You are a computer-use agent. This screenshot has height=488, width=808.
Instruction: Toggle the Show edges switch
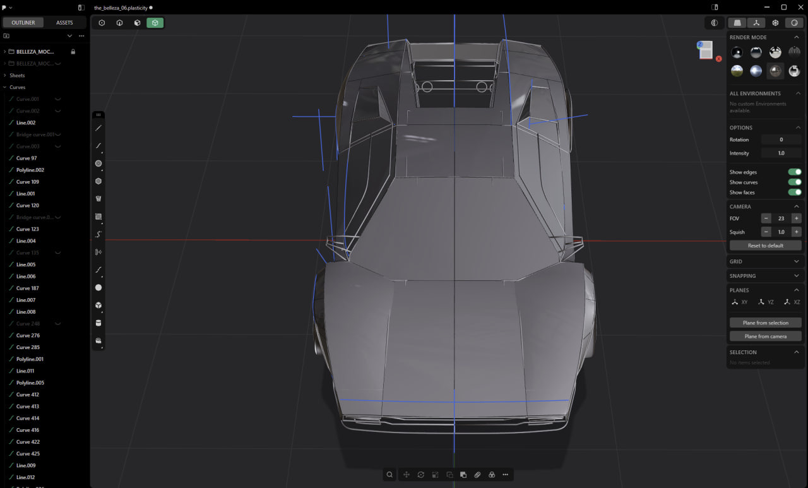click(x=794, y=172)
